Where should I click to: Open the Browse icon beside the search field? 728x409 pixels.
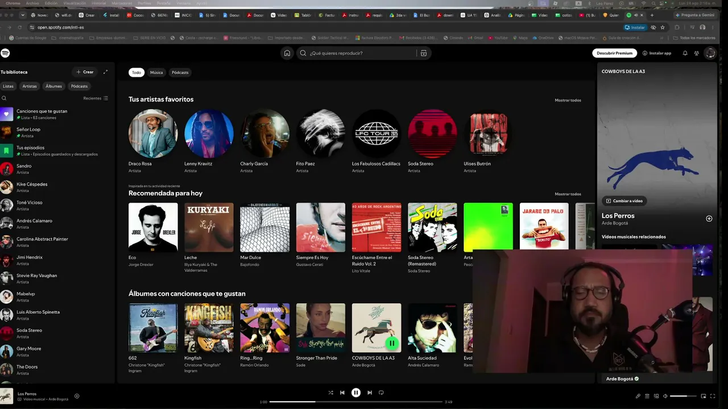pyautogui.click(x=423, y=53)
